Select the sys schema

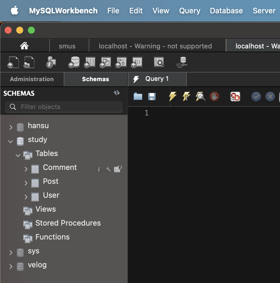[x=34, y=251]
